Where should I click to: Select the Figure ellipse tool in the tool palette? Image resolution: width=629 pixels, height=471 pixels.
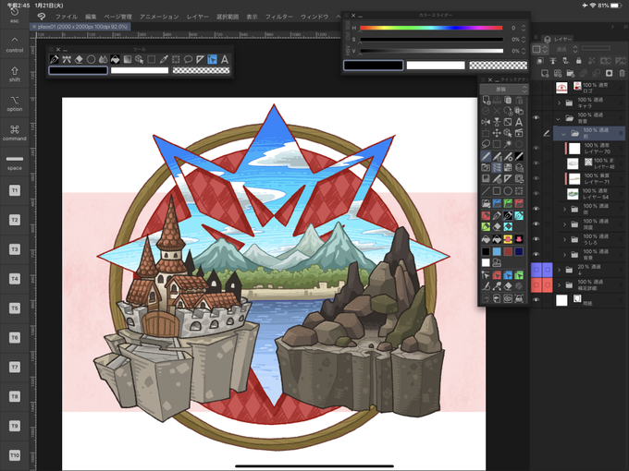coord(91,60)
